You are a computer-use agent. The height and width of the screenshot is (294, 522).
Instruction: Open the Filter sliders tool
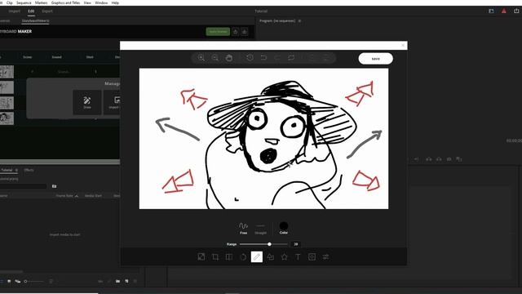pos(325,257)
